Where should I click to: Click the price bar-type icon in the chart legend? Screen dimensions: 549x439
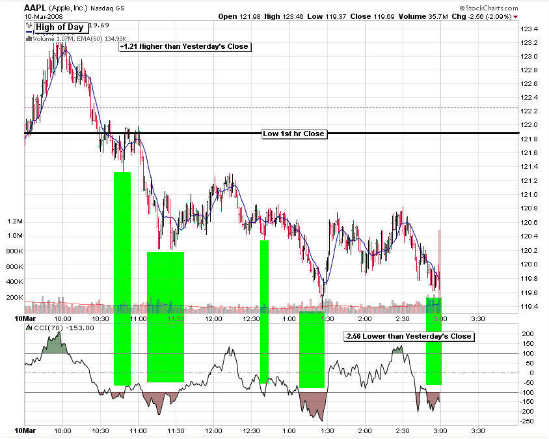[x=29, y=25]
